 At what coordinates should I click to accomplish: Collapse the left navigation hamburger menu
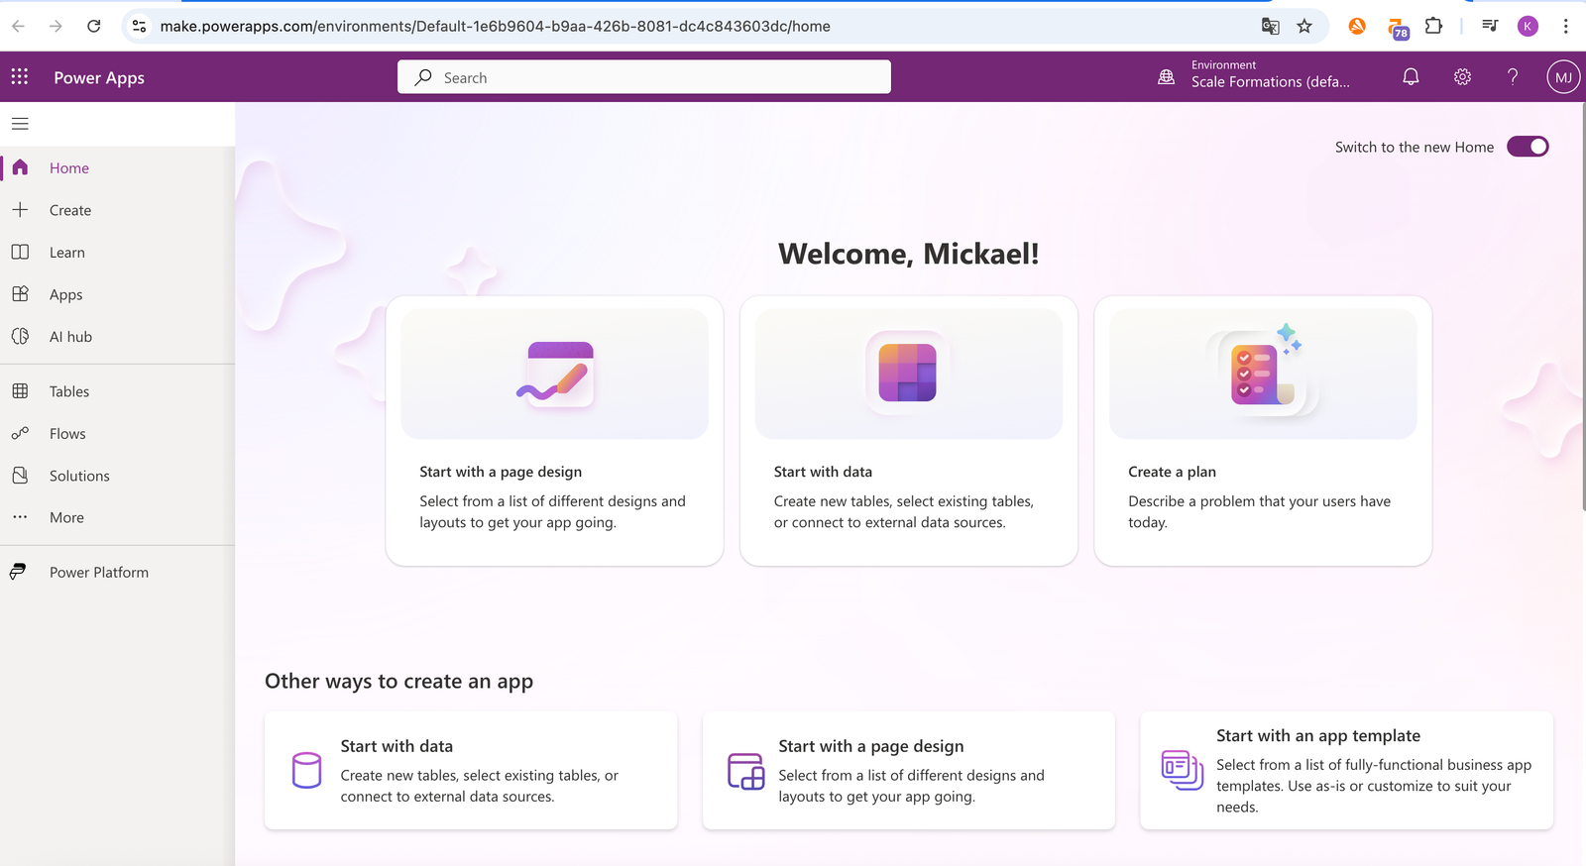click(20, 124)
